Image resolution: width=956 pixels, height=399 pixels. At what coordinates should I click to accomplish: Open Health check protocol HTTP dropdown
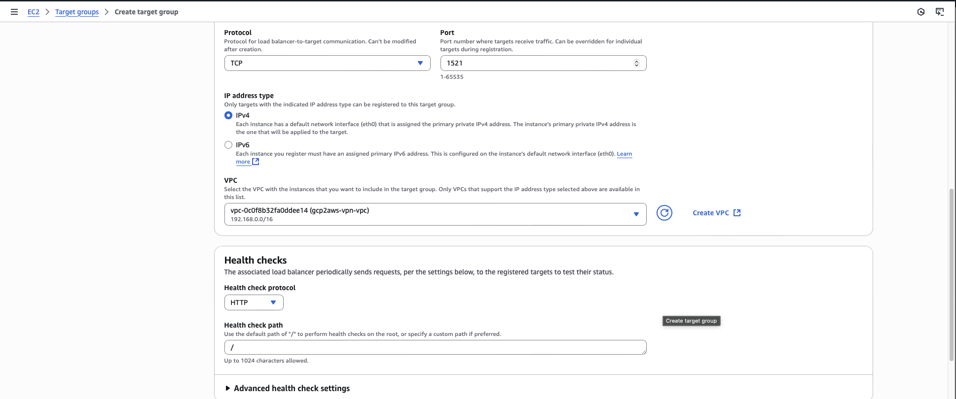tap(254, 302)
